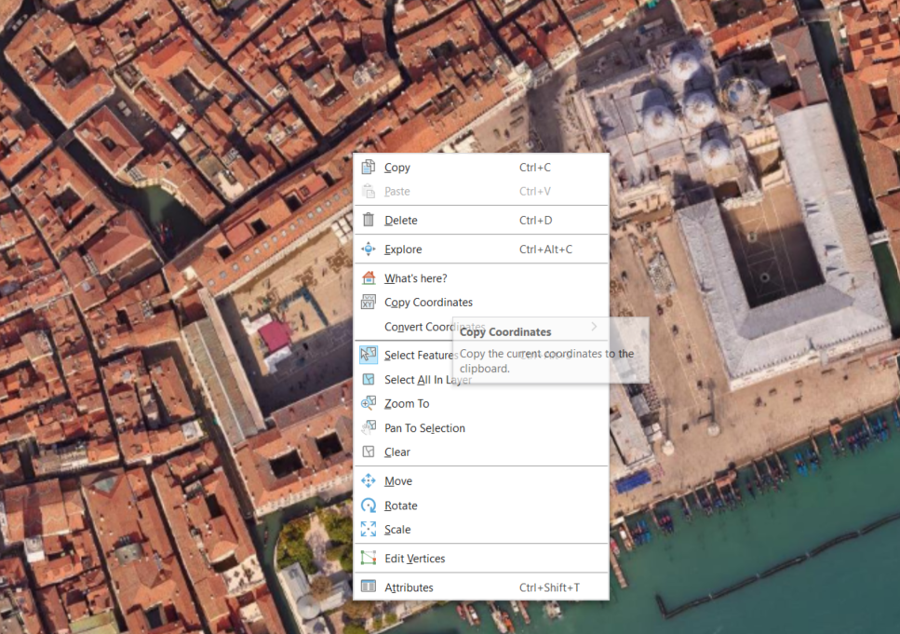This screenshot has width=900, height=634.
Task: Click the Edit Vertices polygon icon
Action: tap(369, 559)
